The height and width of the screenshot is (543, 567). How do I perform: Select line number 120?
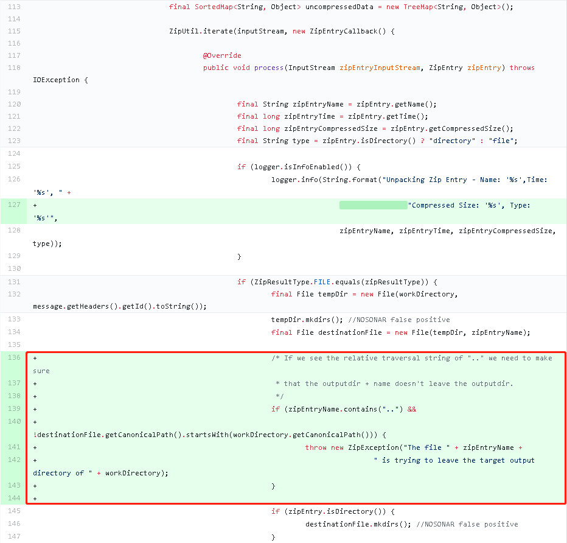pos(14,104)
